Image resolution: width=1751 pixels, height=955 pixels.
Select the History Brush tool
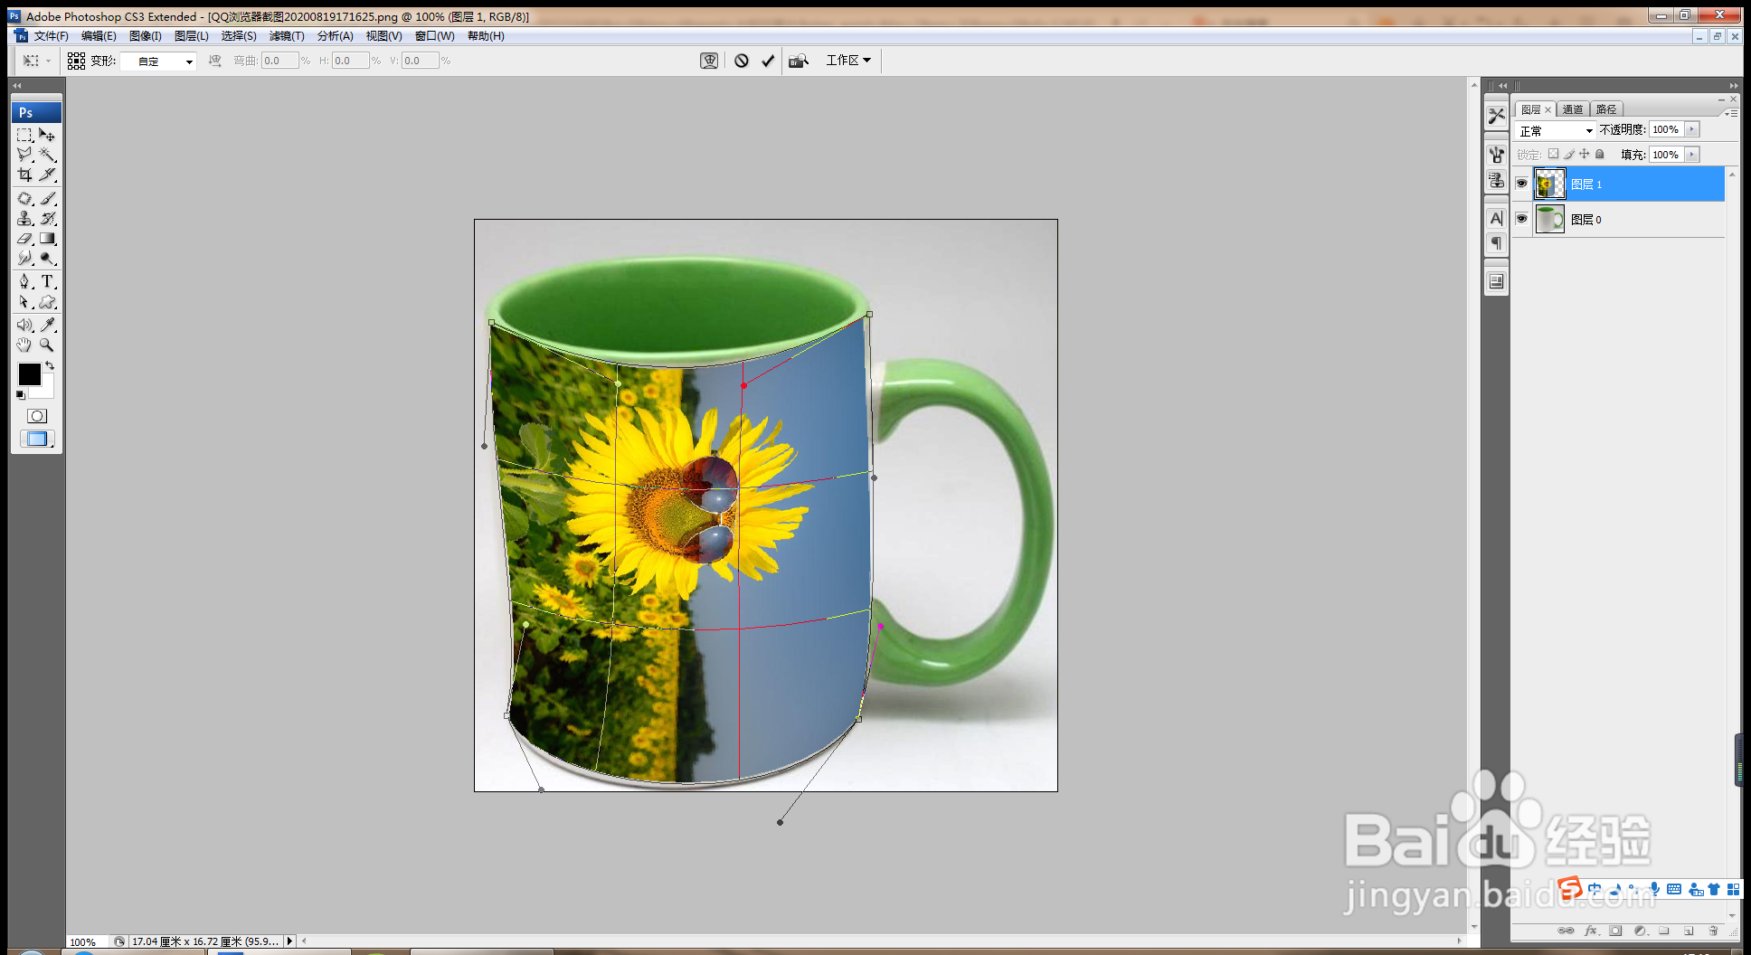[47, 218]
